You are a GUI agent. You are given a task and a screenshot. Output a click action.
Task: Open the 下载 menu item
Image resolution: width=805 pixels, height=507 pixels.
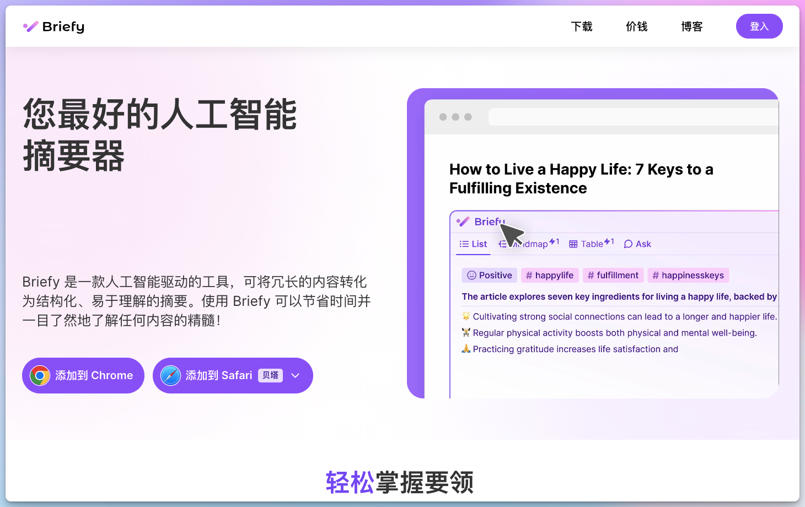(x=581, y=26)
